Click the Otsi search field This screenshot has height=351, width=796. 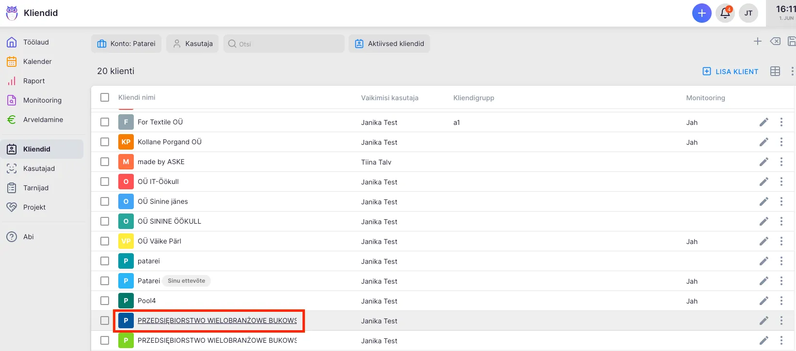284,44
